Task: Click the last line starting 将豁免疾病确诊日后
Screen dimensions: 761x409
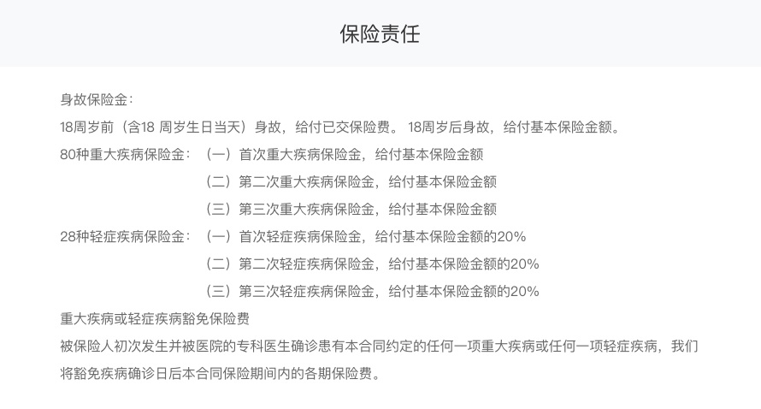Action: [221, 374]
